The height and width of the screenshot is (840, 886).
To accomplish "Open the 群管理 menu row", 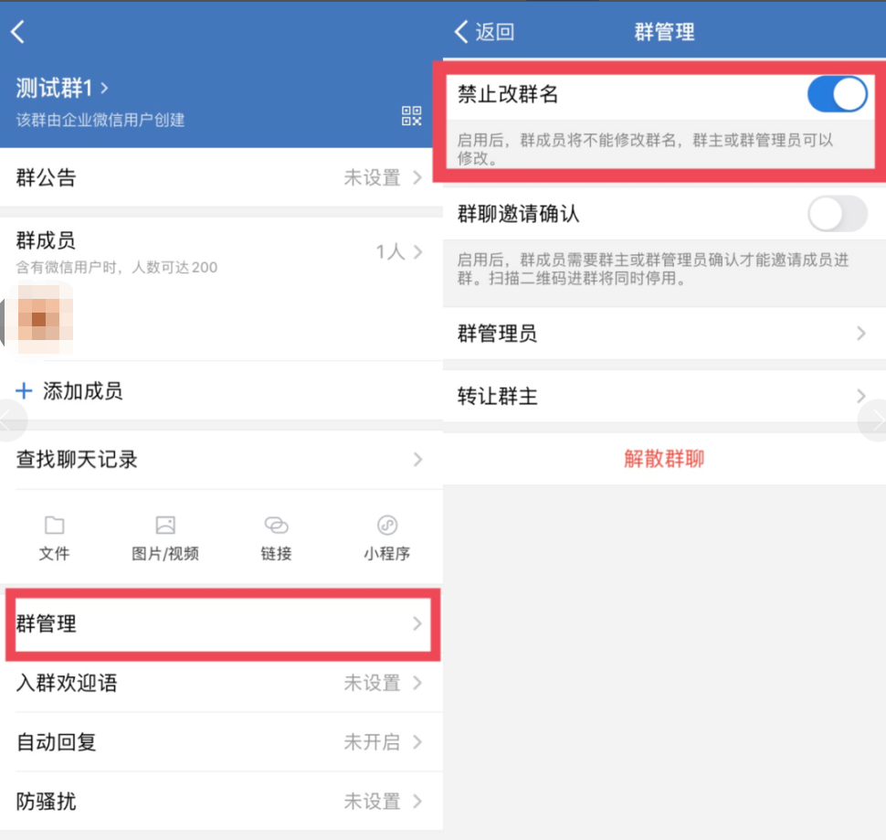I will (x=223, y=624).
